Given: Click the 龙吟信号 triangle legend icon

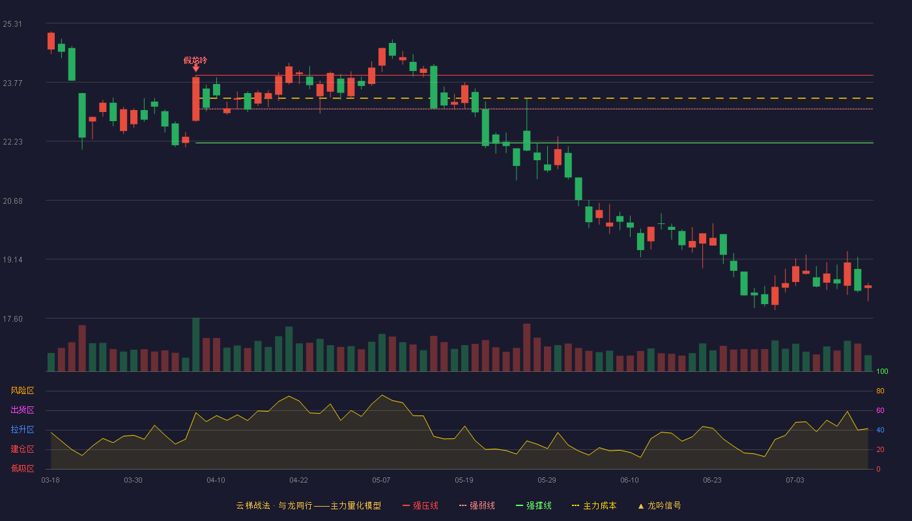Looking at the screenshot, I should coord(641,506).
